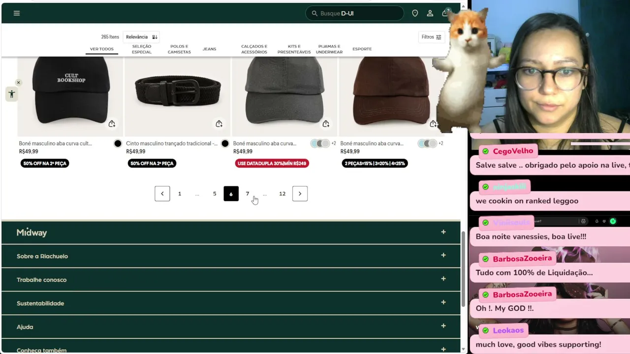The width and height of the screenshot is (630, 354).
Task: Click the red USE DATADUPLA 30% badge
Action: click(x=272, y=163)
